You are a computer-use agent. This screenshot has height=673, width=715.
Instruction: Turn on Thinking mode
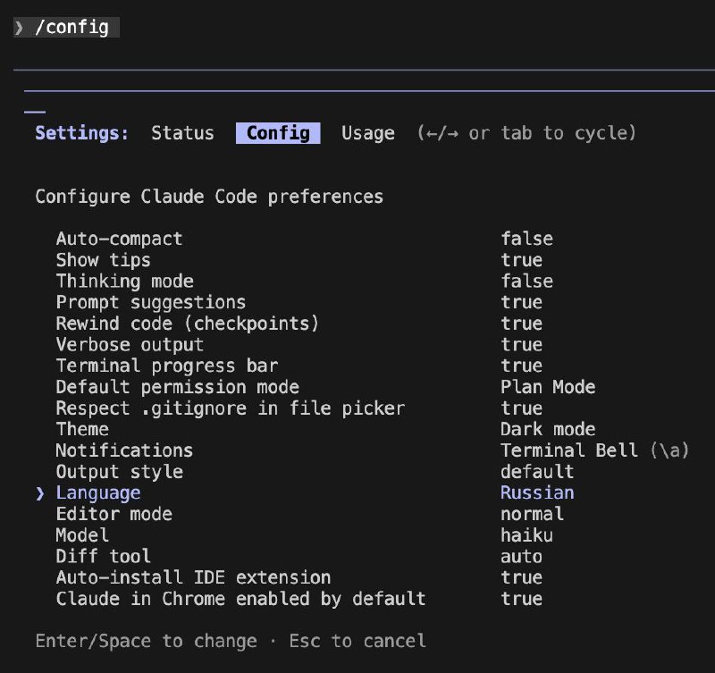click(123, 281)
